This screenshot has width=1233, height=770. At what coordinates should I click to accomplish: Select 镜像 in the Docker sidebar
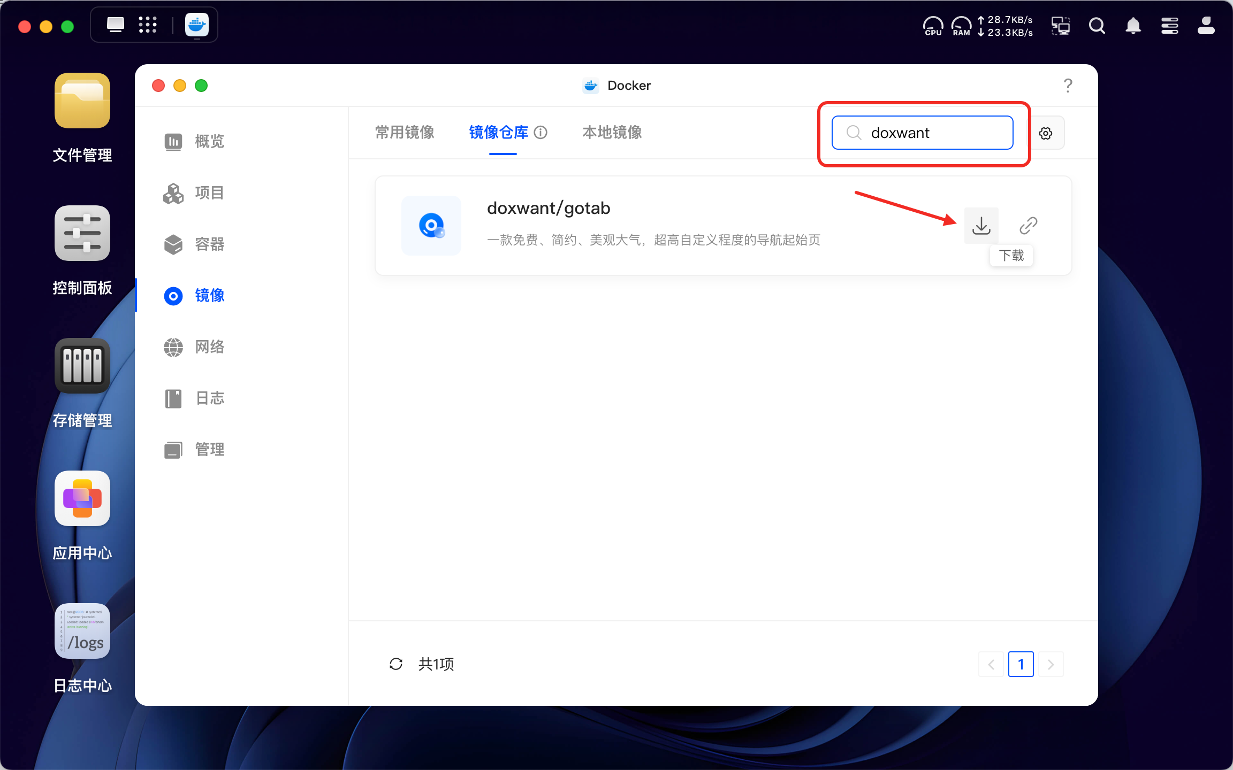tap(194, 296)
